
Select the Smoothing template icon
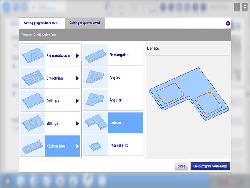[32, 78]
